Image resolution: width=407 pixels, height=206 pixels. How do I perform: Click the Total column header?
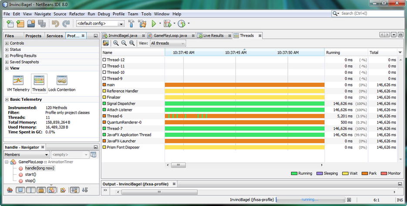point(383,52)
